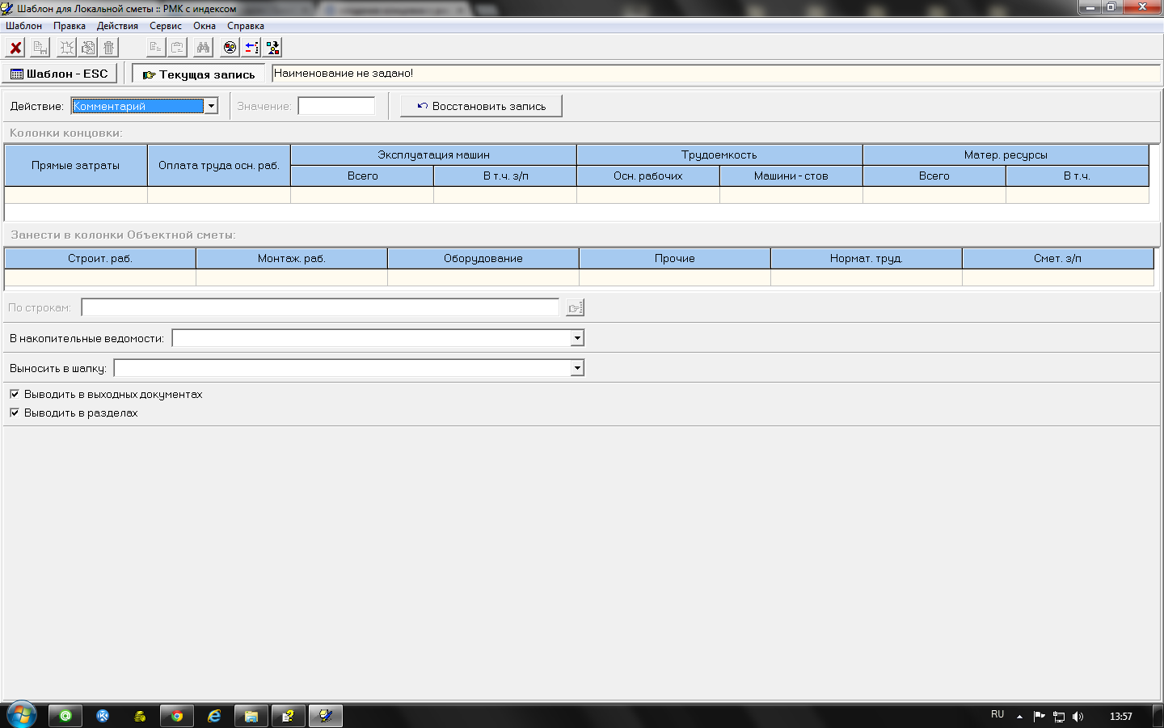Image resolution: width=1164 pixels, height=728 pixels.
Task: Click the RU language indicator
Action: tap(997, 715)
